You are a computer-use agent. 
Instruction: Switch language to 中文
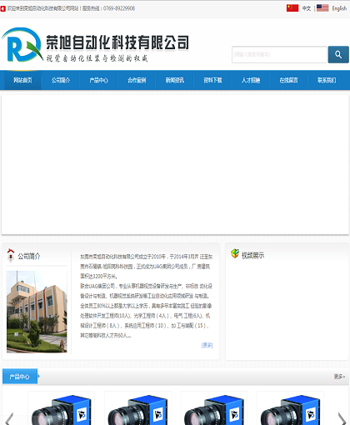tap(307, 8)
